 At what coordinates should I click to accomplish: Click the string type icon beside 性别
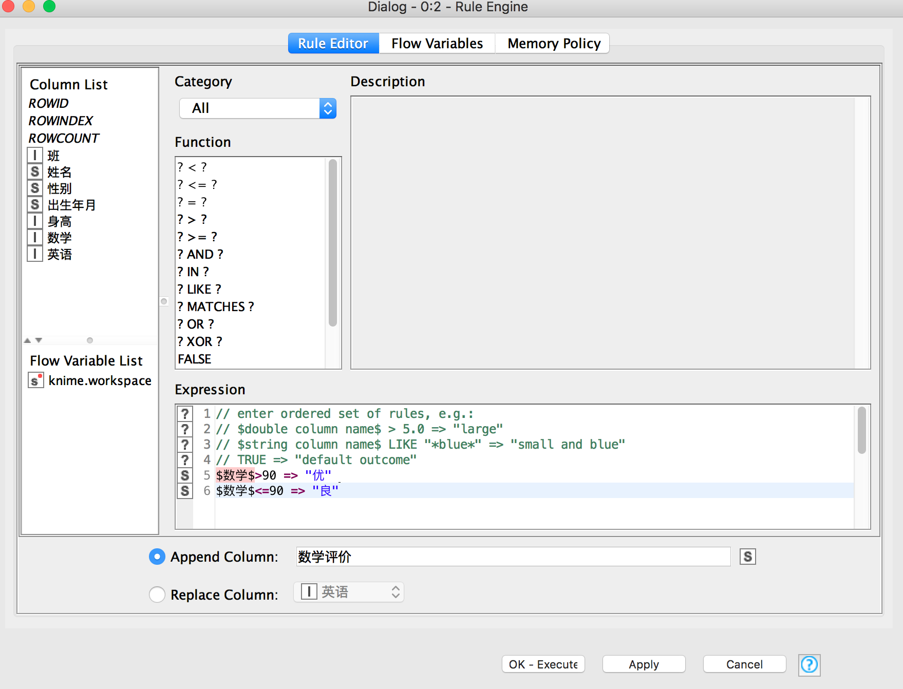(35, 188)
